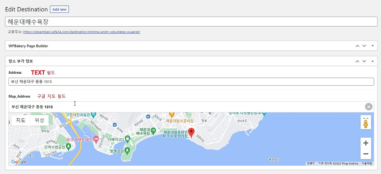381x174 pixels.
Task: Open the 이용약관 terms link
Action: coord(367,164)
